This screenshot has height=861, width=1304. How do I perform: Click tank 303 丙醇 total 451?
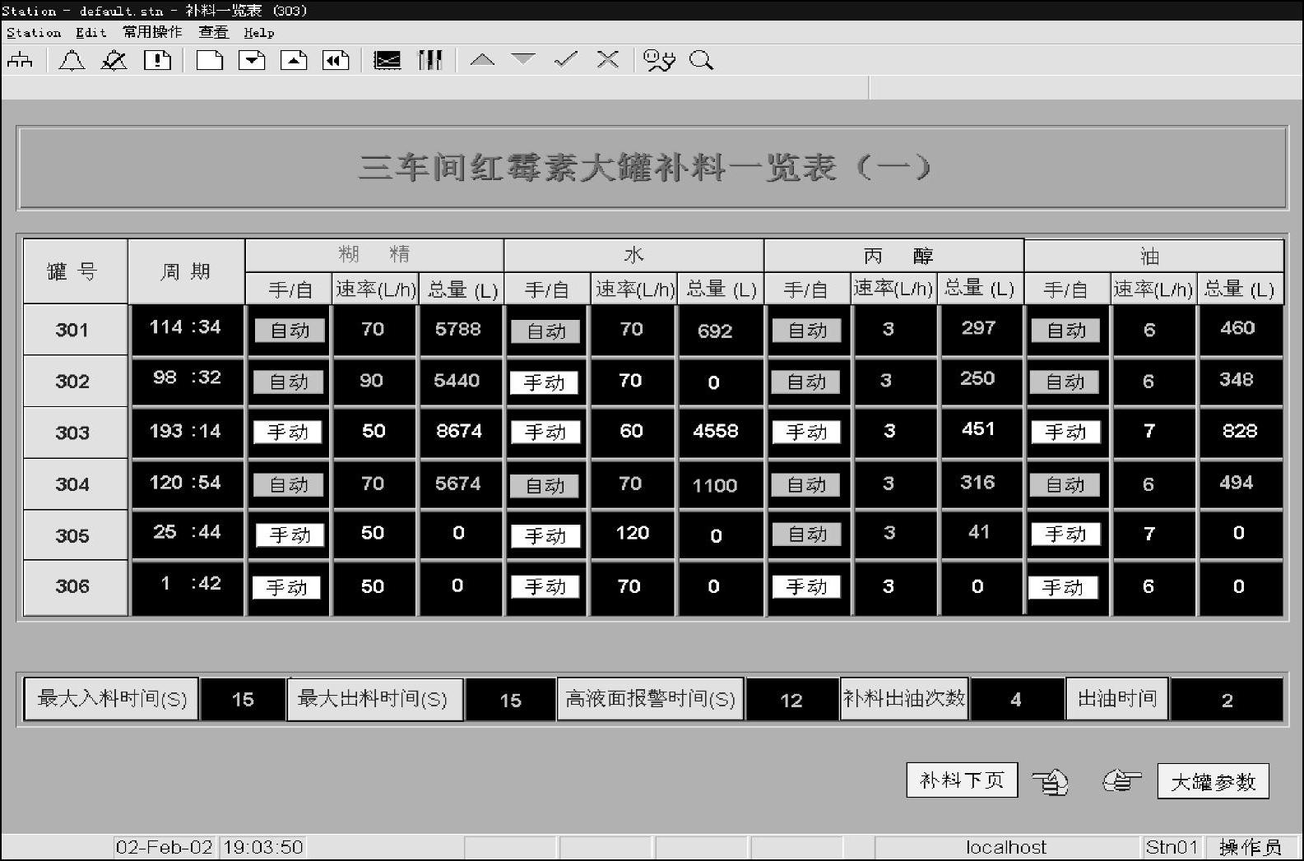(x=978, y=430)
